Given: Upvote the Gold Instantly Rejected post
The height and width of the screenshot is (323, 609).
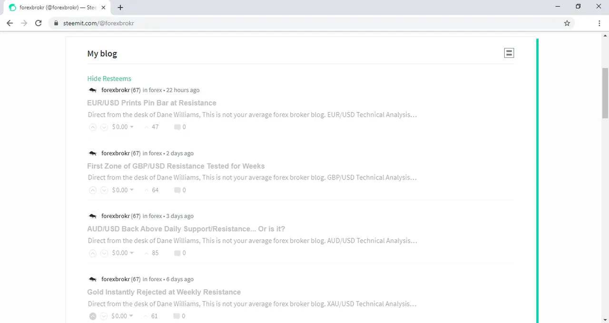Looking at the screenshot, I should pyautogui.click(x=93, y=316).
